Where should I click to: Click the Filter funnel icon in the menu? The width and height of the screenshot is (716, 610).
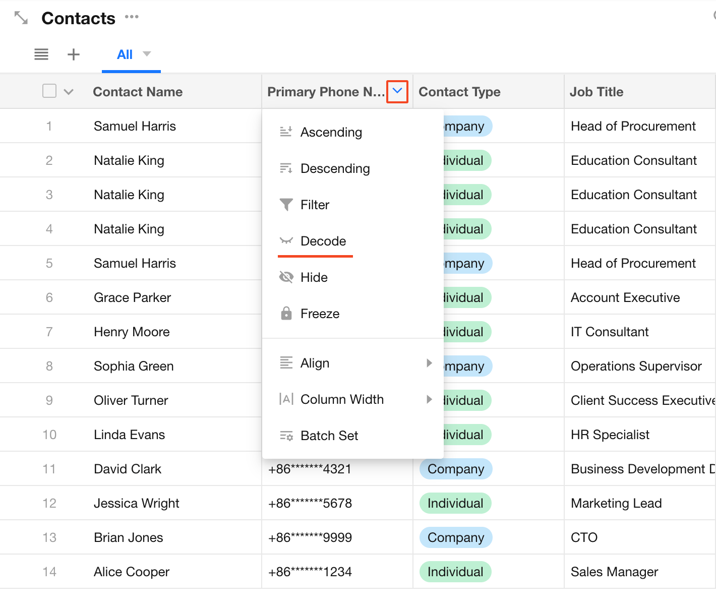286,205
